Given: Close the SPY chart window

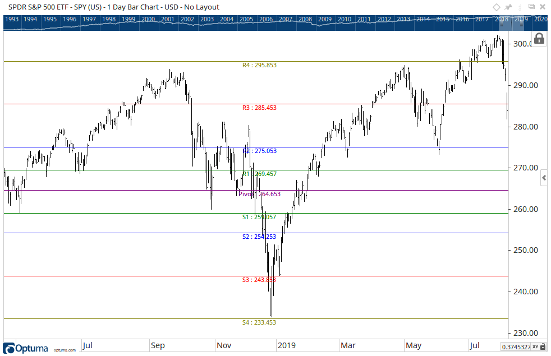Looking at the screenshot, I should (543, 7).
